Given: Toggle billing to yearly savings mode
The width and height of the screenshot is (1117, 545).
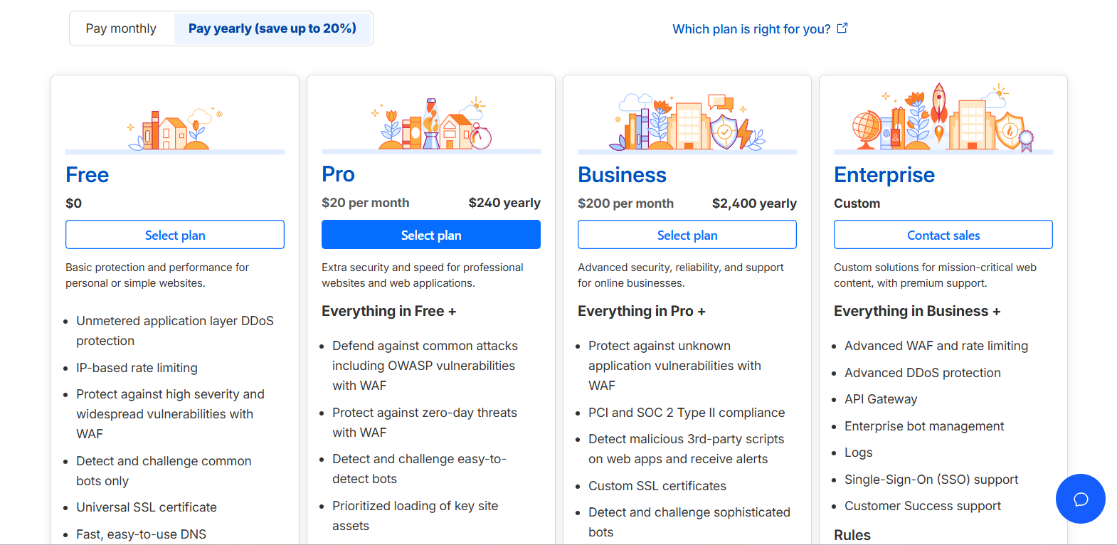Looking at the screenshot, I should 273,28.
